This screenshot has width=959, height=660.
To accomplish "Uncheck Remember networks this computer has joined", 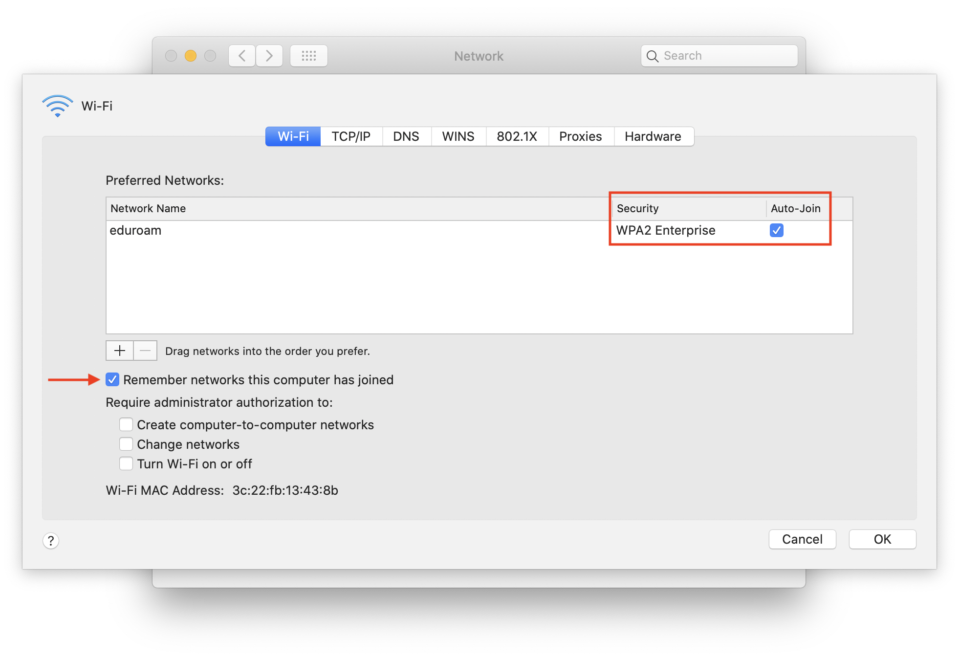I will 113,379.
